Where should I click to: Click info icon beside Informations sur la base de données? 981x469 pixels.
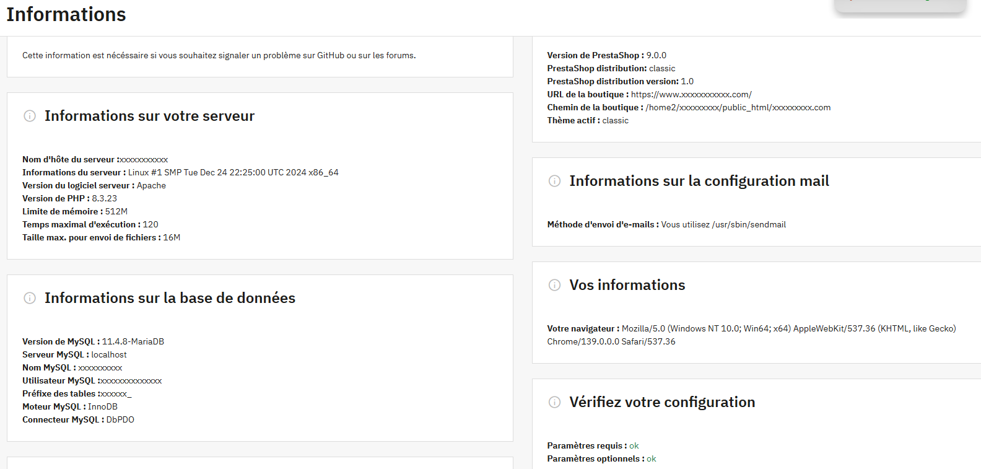pos(30,298)
